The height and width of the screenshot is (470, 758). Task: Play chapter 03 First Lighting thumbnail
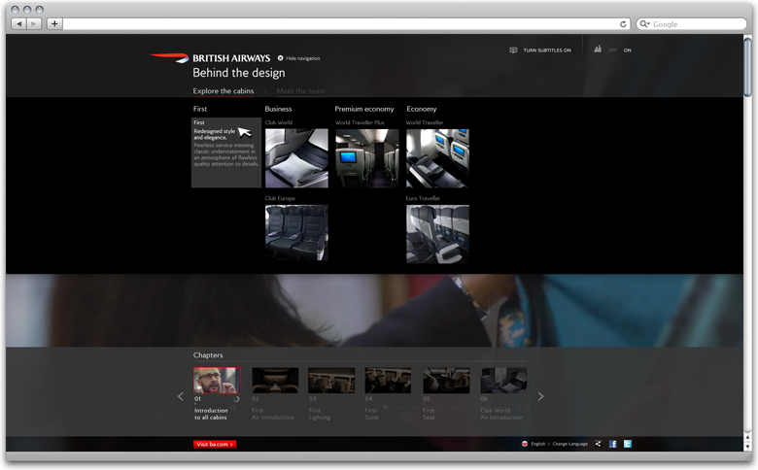[x=331, y=380]
